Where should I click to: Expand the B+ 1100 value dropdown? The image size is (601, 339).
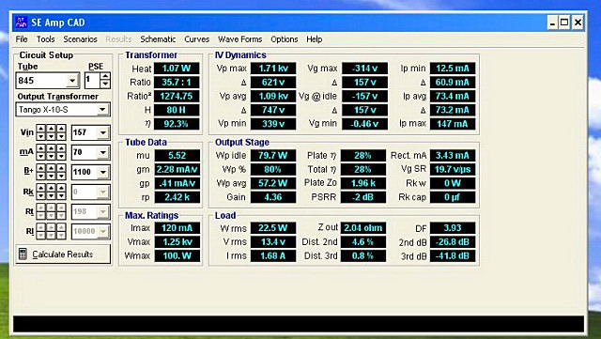[x=103, y=172]
